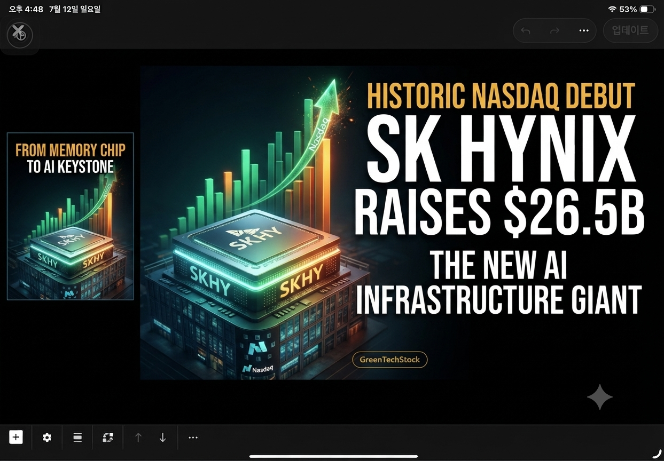
Task: Tap the 오후 4:48 clock in the status bar
Action: coord(26,9)
